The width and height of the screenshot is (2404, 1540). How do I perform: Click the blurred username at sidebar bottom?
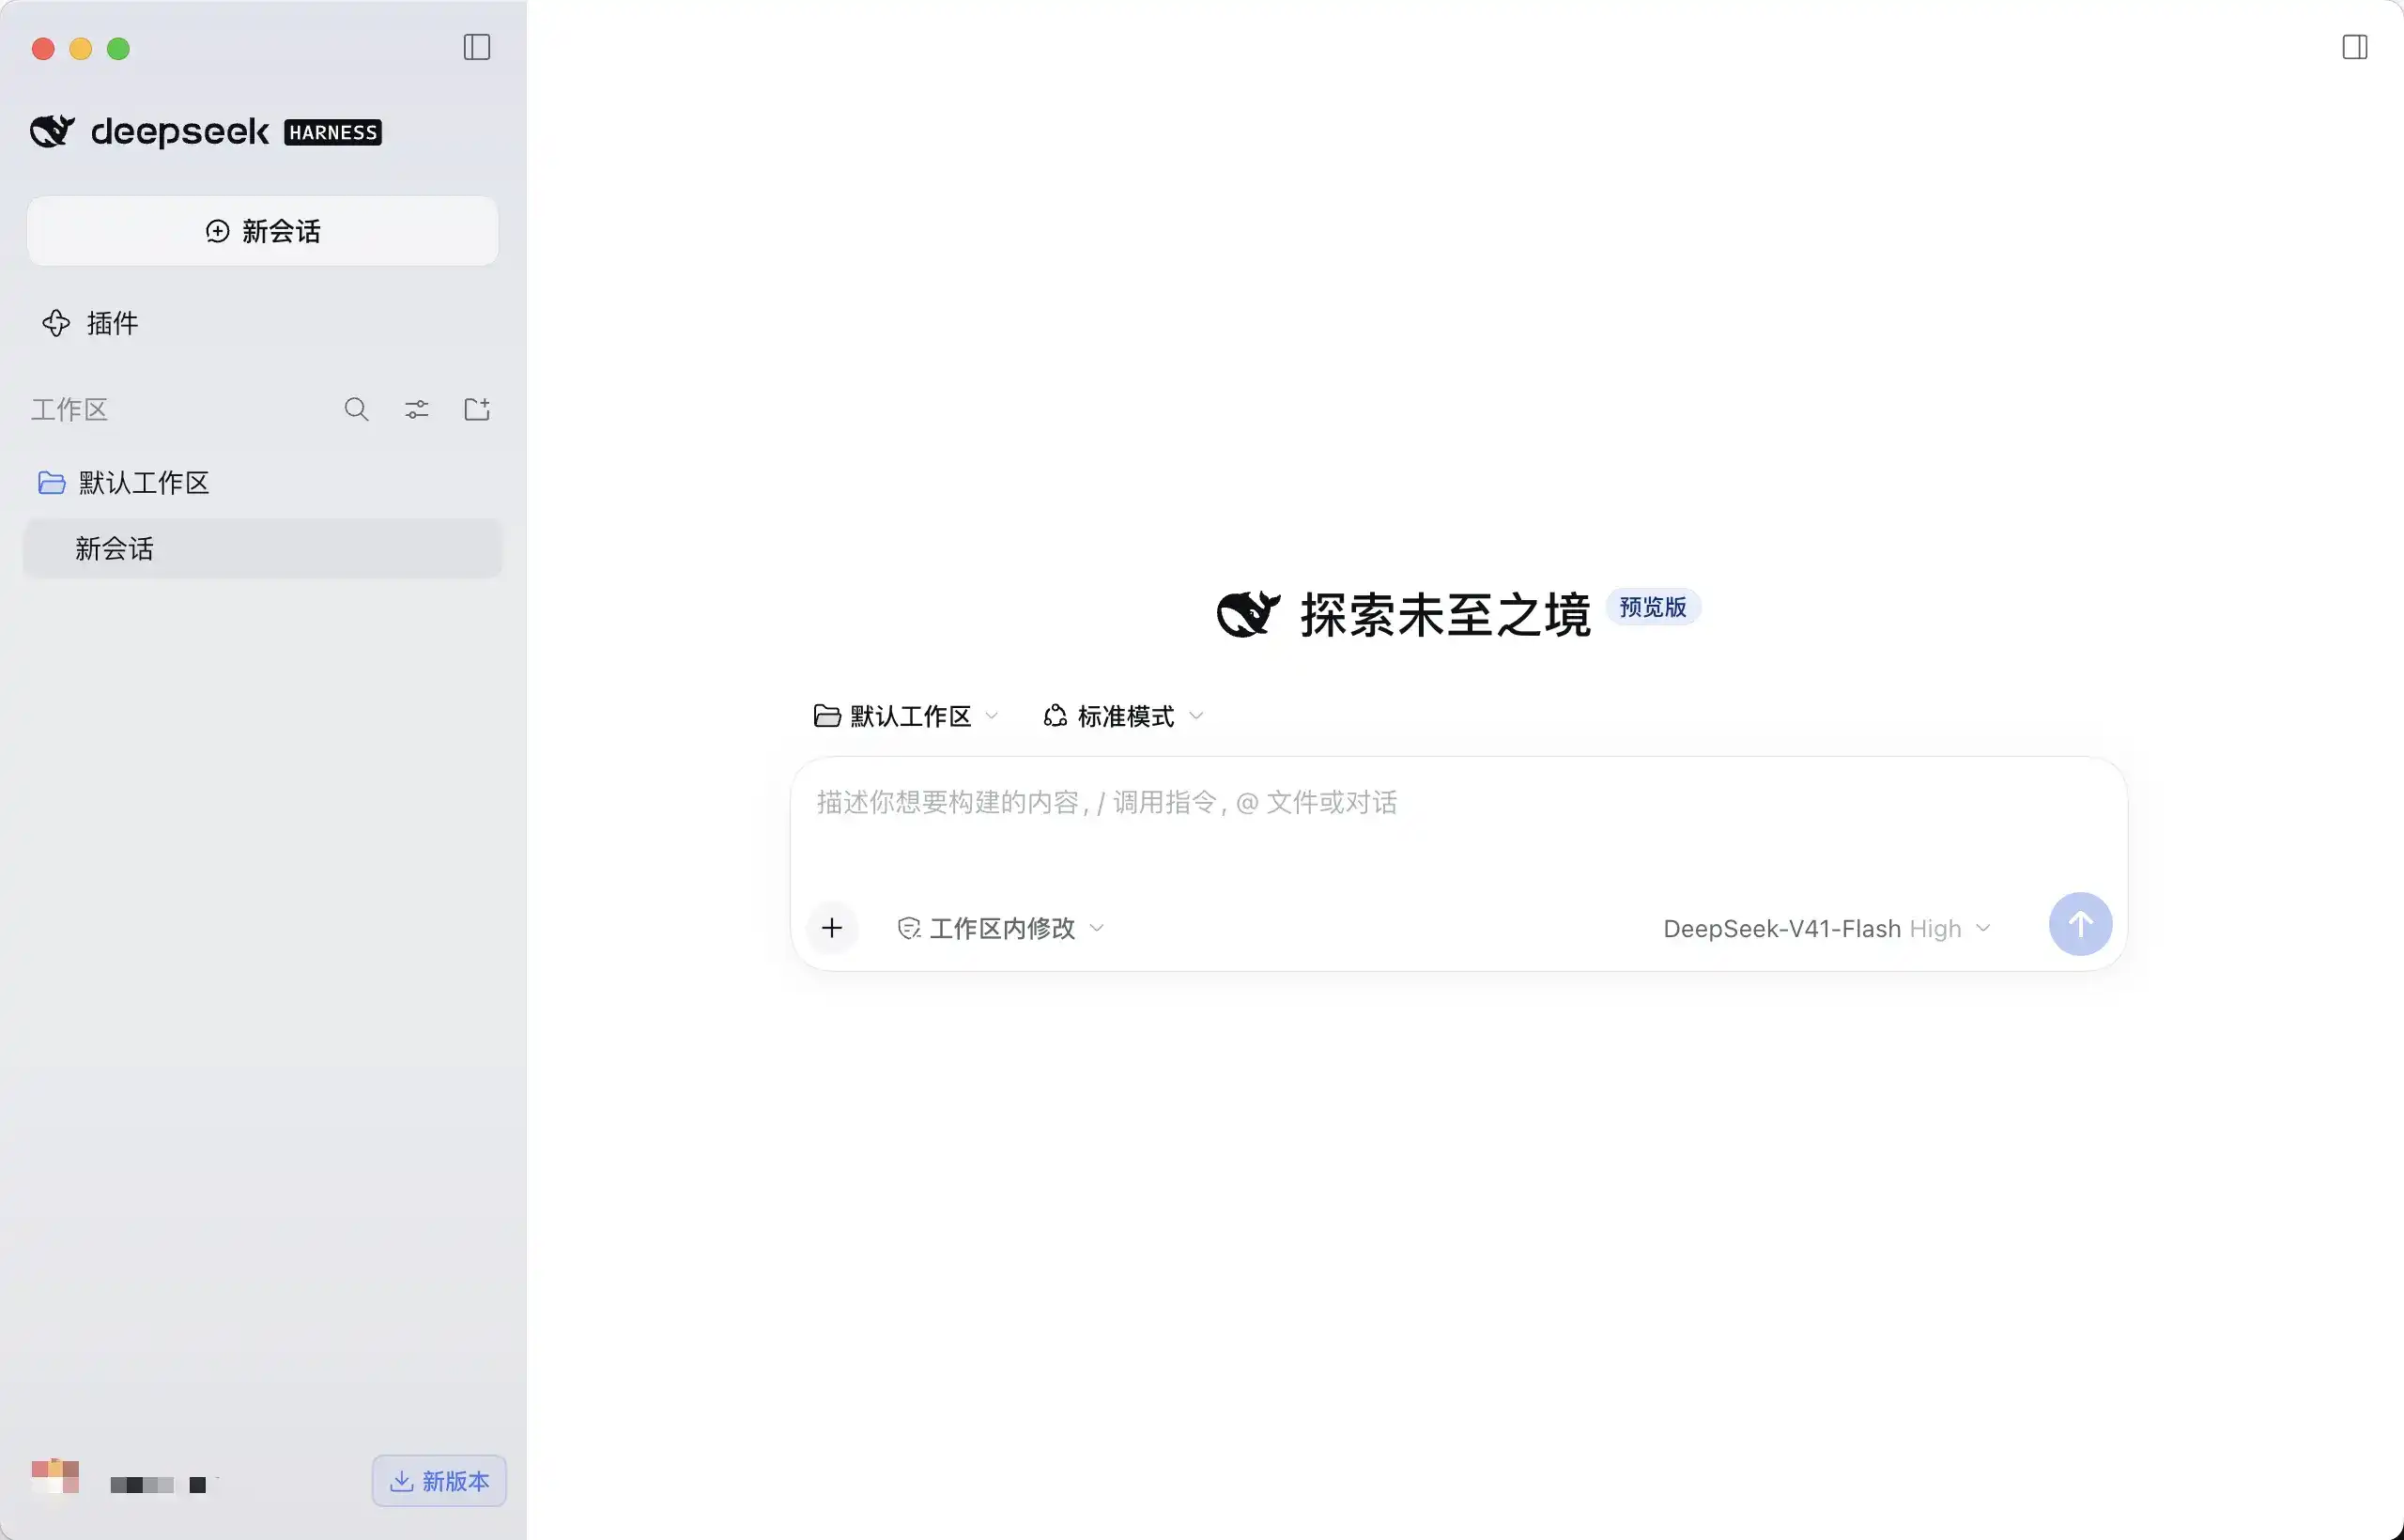[x=158, y=1484]
